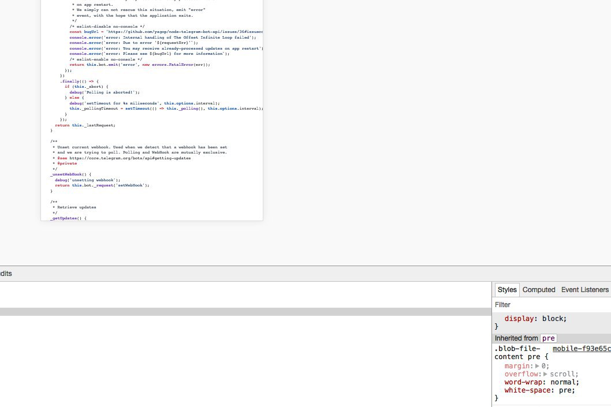Open the mobile-f93e65c stylesheet link

tap(582, 349)
